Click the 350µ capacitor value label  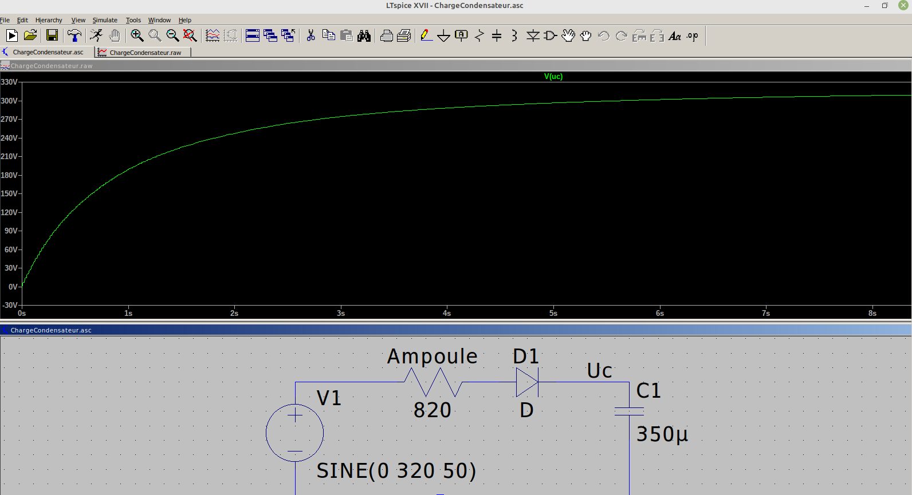point(662,434)
